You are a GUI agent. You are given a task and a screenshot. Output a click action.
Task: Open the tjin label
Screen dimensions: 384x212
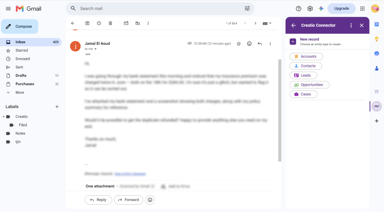pyautogui.click(x=18, y=142)
